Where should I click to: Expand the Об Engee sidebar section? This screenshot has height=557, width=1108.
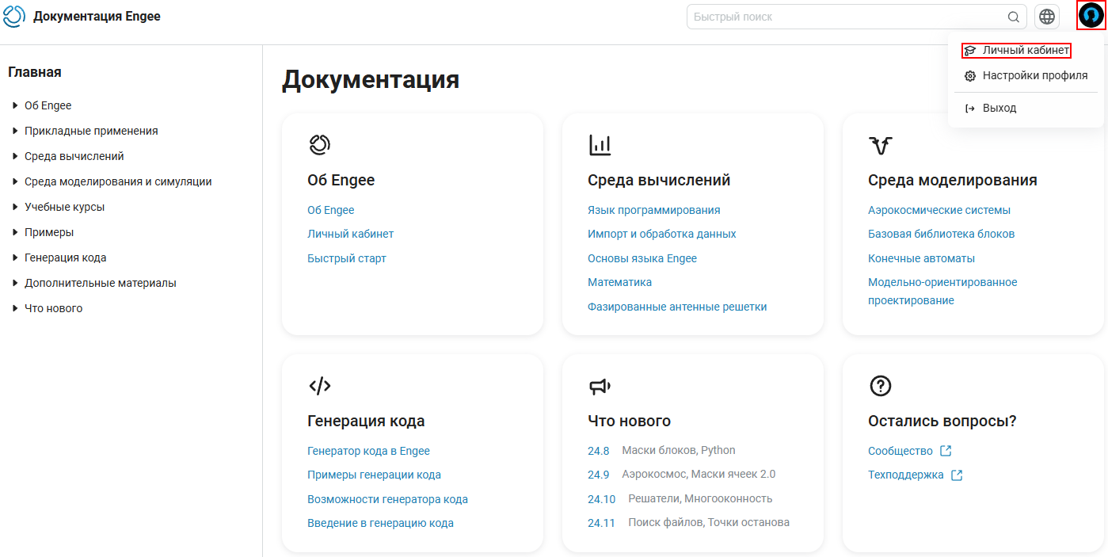click(x=15, y=105)
